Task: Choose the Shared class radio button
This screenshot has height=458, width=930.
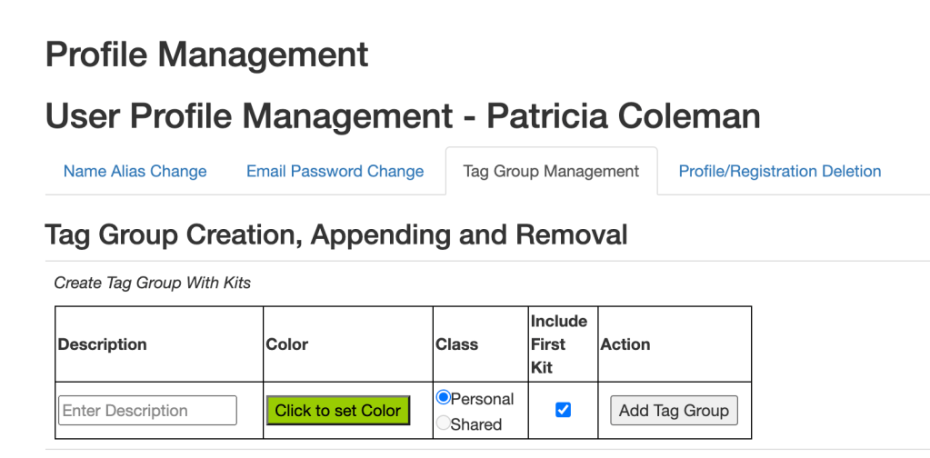Action: pos(444,423)
